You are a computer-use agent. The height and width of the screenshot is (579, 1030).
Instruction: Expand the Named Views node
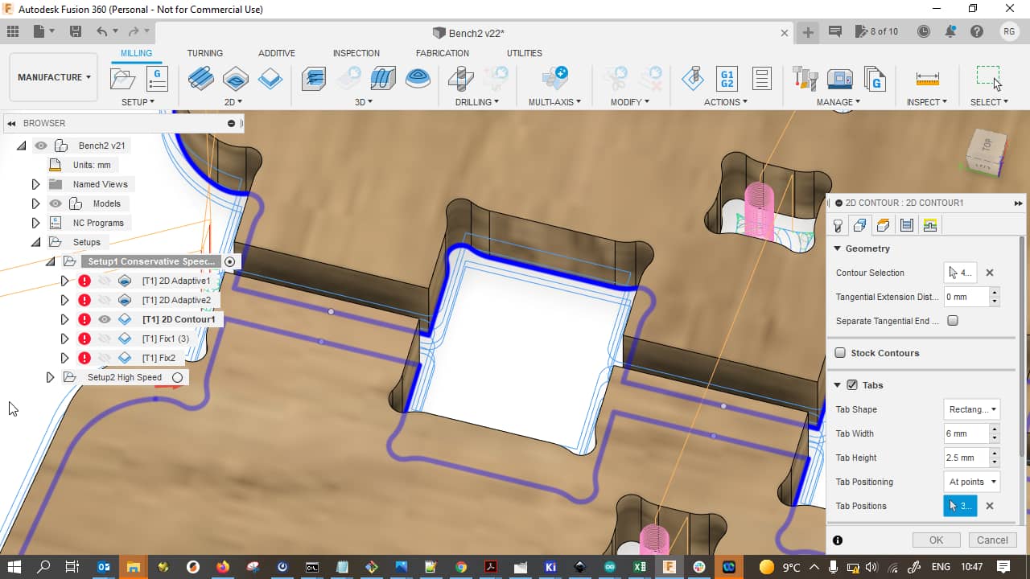(x=35, y=184)
